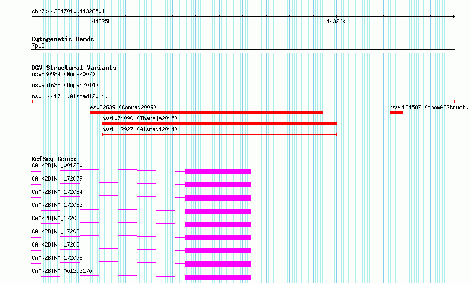Image resolution: width=470 pixels, height=283 pixels.
Task: Open transcript CAMK2B|NM_172079
Action: click(57, 178)
